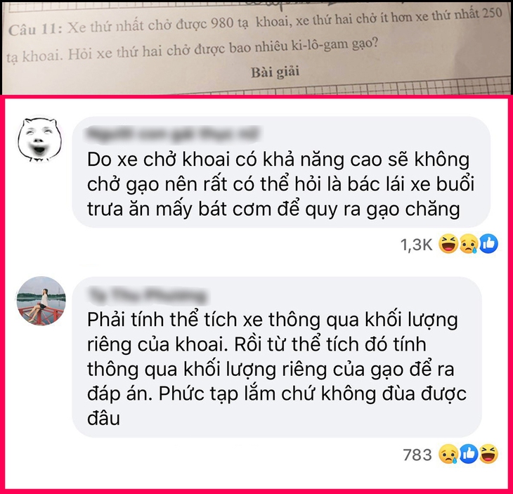Click the Câu 11 question text
Viewport: 513px width, 494px height.
tap(255, 36)
